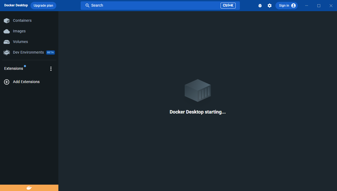The width and height of the screenshot is (337, 191).
Task: Click the search magnifier icon
Action: 87,6
